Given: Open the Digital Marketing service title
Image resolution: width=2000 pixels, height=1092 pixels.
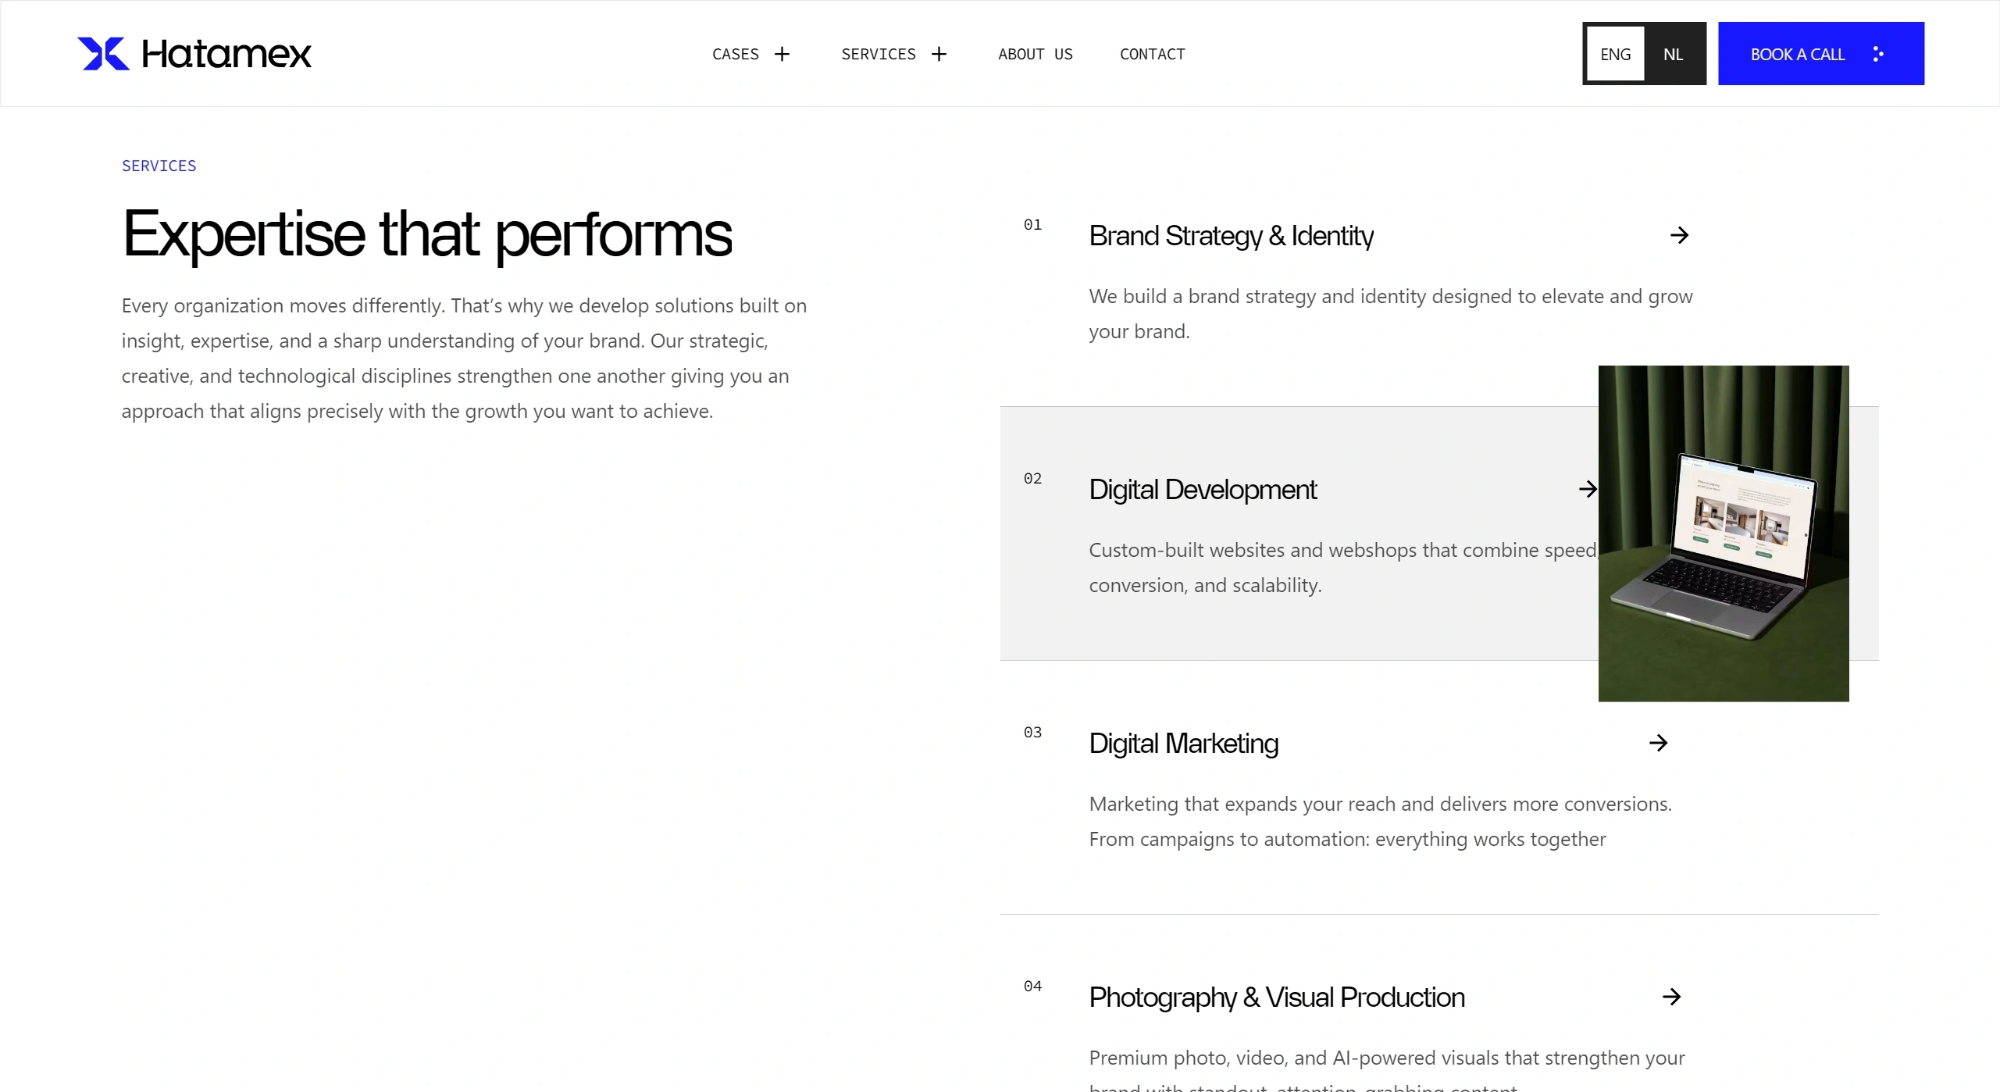Looking at the screenshot, I should tap(1183, 744).
